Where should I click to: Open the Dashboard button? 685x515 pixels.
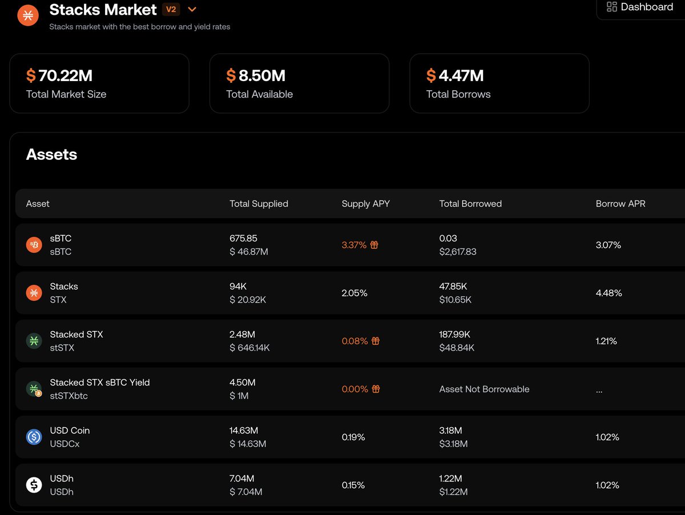pos(640,7)
